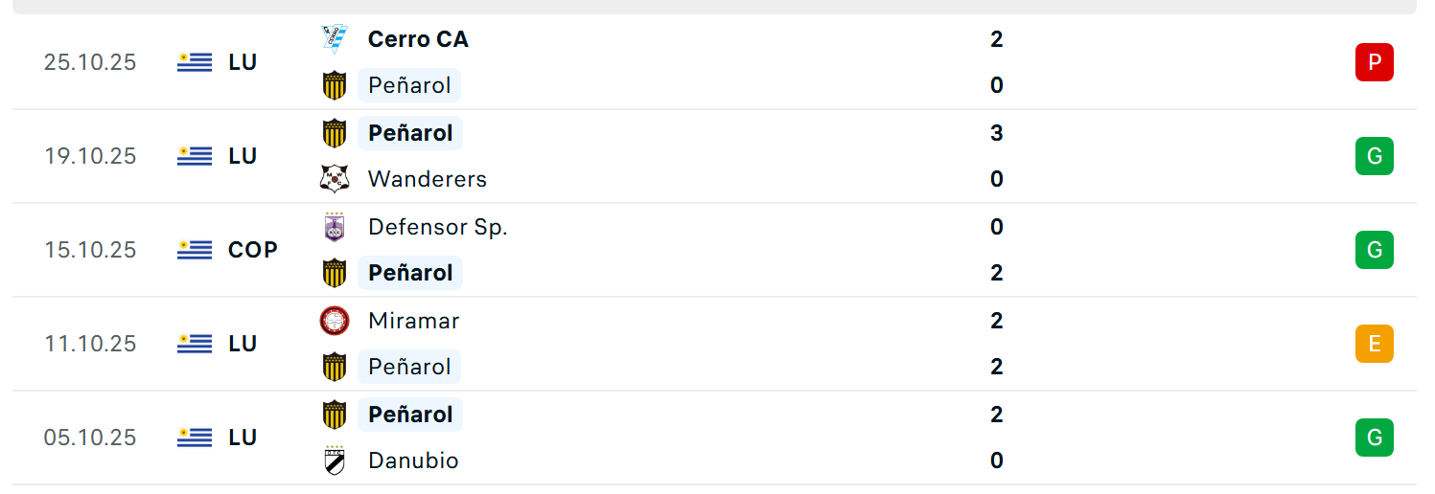Open the Cerro CA team link
The width and height of the screenshot is (1435, 494).
[x=418, y=39]
